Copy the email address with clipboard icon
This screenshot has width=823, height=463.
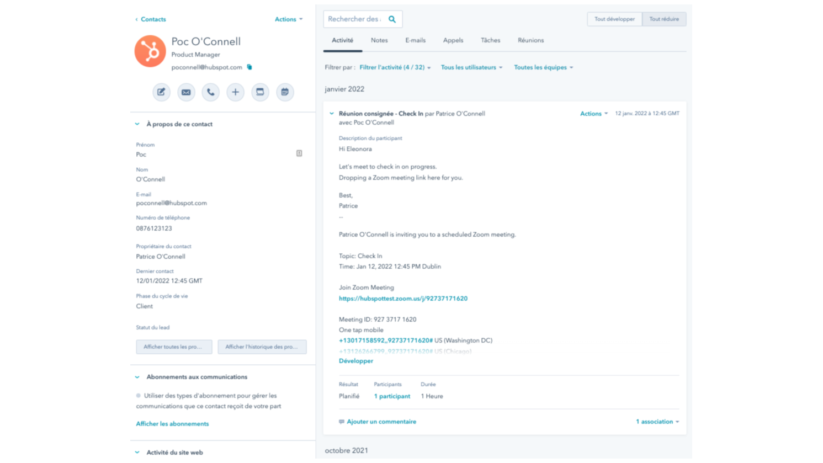coord(249,67)
